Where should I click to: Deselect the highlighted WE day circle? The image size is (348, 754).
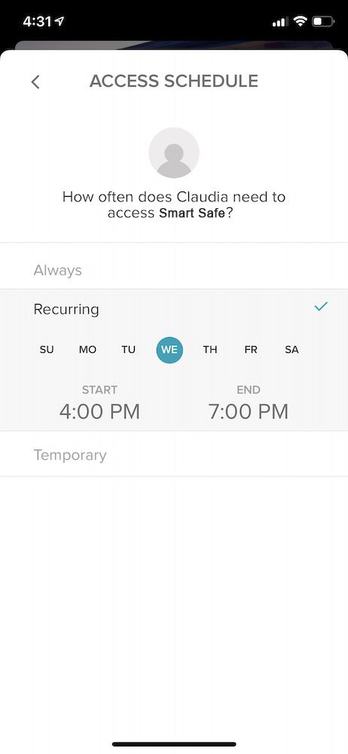click(x=169, y=350)
